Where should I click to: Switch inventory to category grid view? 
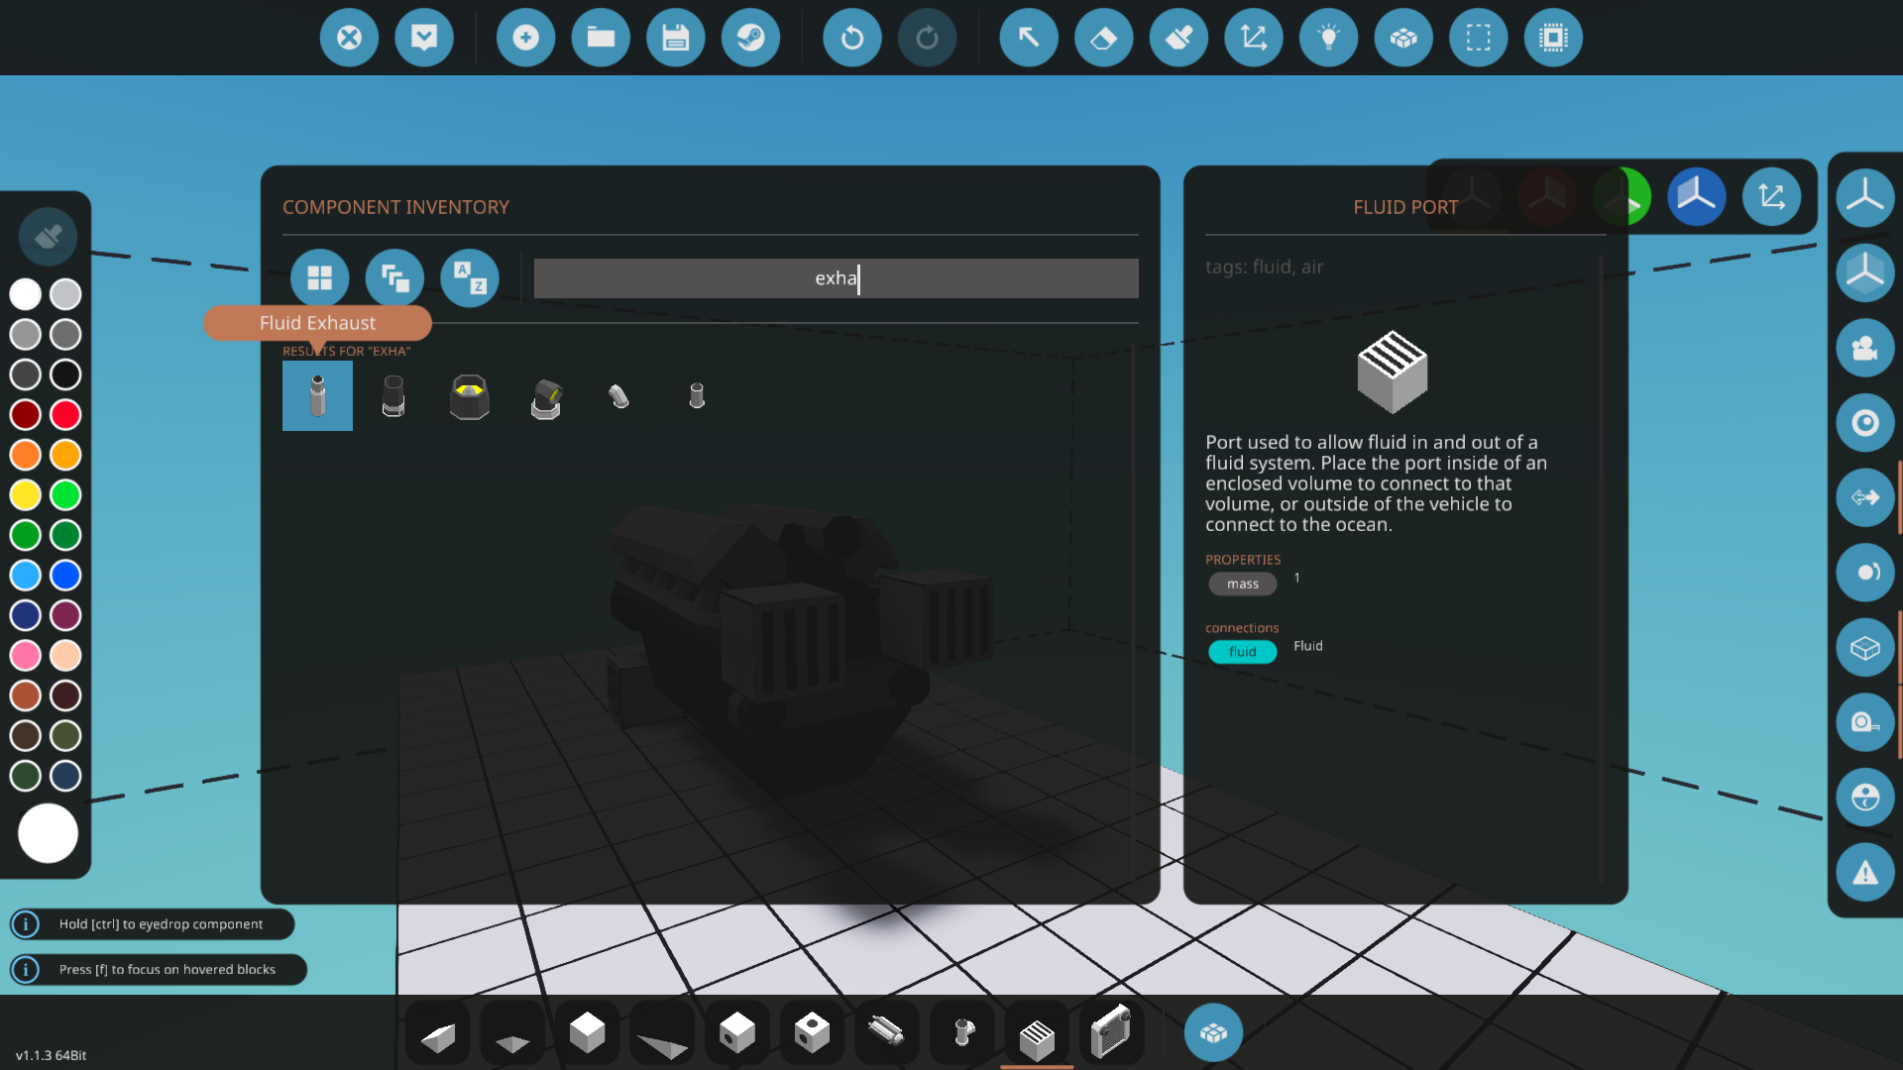(x=319, y=278)
